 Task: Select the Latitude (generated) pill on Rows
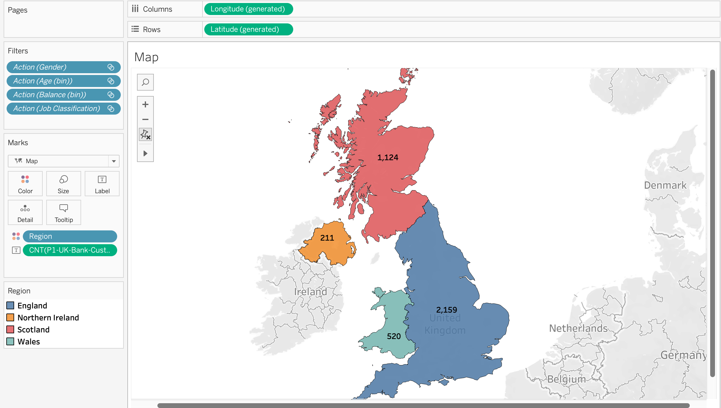click(x=248, y=29)
